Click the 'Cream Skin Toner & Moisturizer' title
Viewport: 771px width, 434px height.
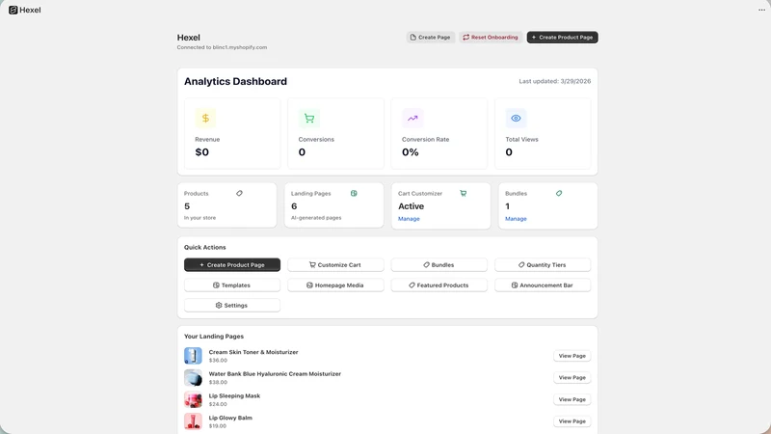253,352
